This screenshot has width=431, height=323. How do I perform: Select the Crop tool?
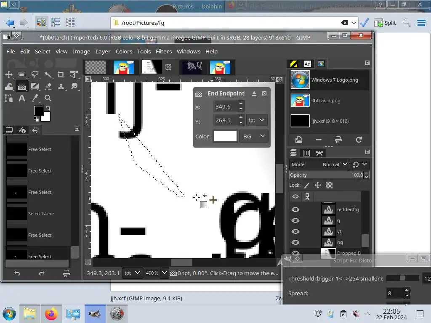click(61, 75)
